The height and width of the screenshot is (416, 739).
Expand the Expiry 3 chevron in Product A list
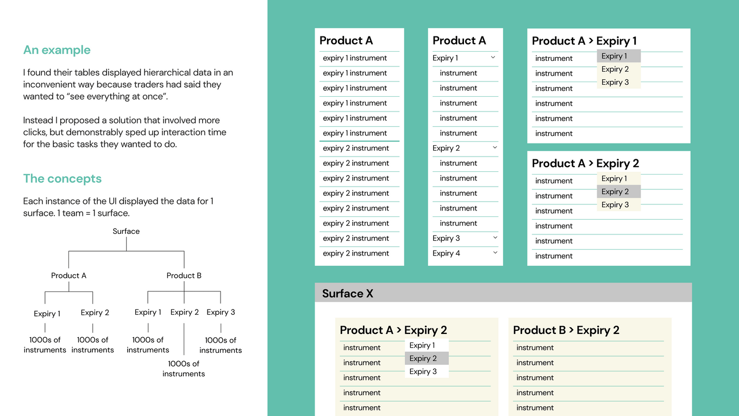[494, 238]
